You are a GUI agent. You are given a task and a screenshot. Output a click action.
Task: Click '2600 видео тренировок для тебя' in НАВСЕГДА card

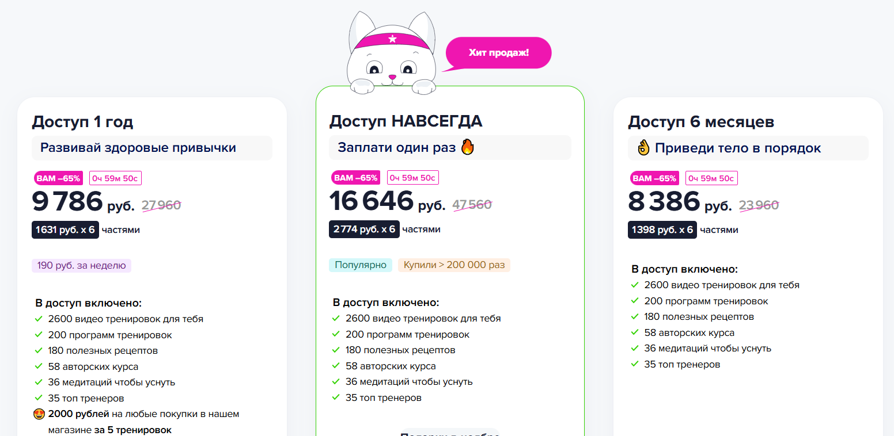coord(423,318)
